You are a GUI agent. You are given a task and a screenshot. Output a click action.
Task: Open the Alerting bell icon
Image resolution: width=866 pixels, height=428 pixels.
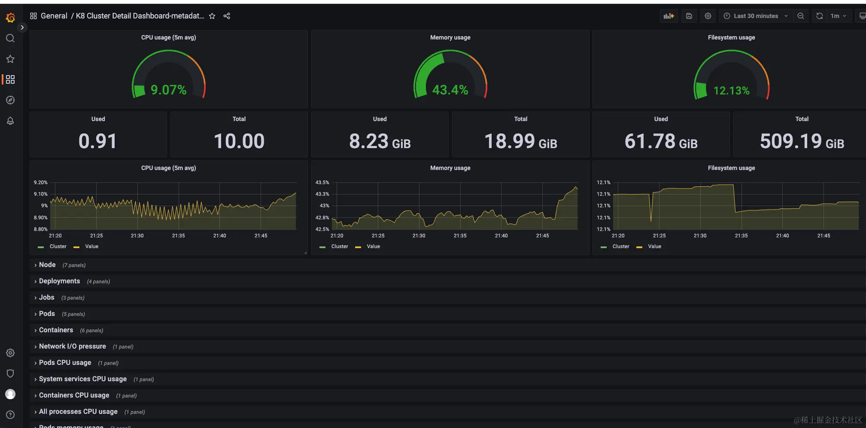click(x=10, y=121)
